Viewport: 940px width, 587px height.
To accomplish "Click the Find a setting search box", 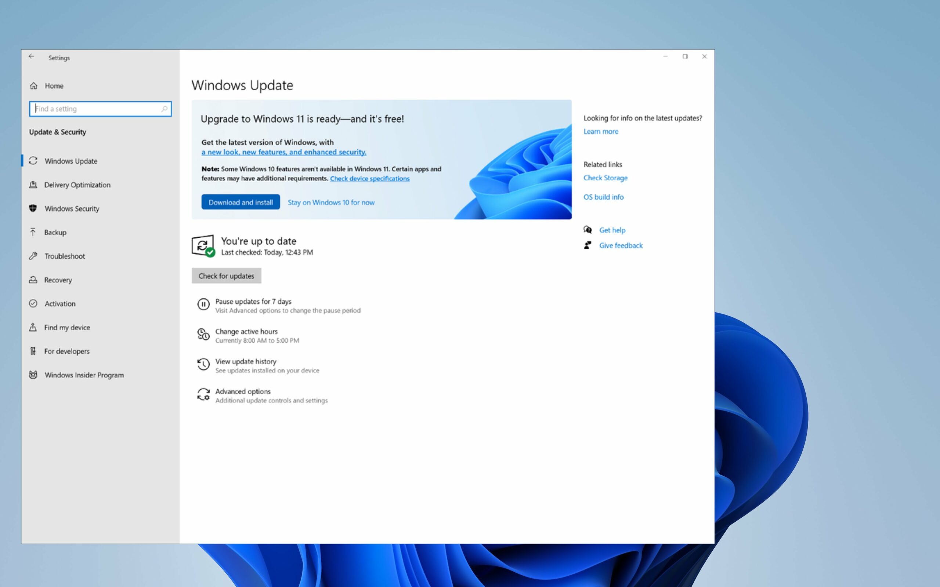I will [100, 109].
